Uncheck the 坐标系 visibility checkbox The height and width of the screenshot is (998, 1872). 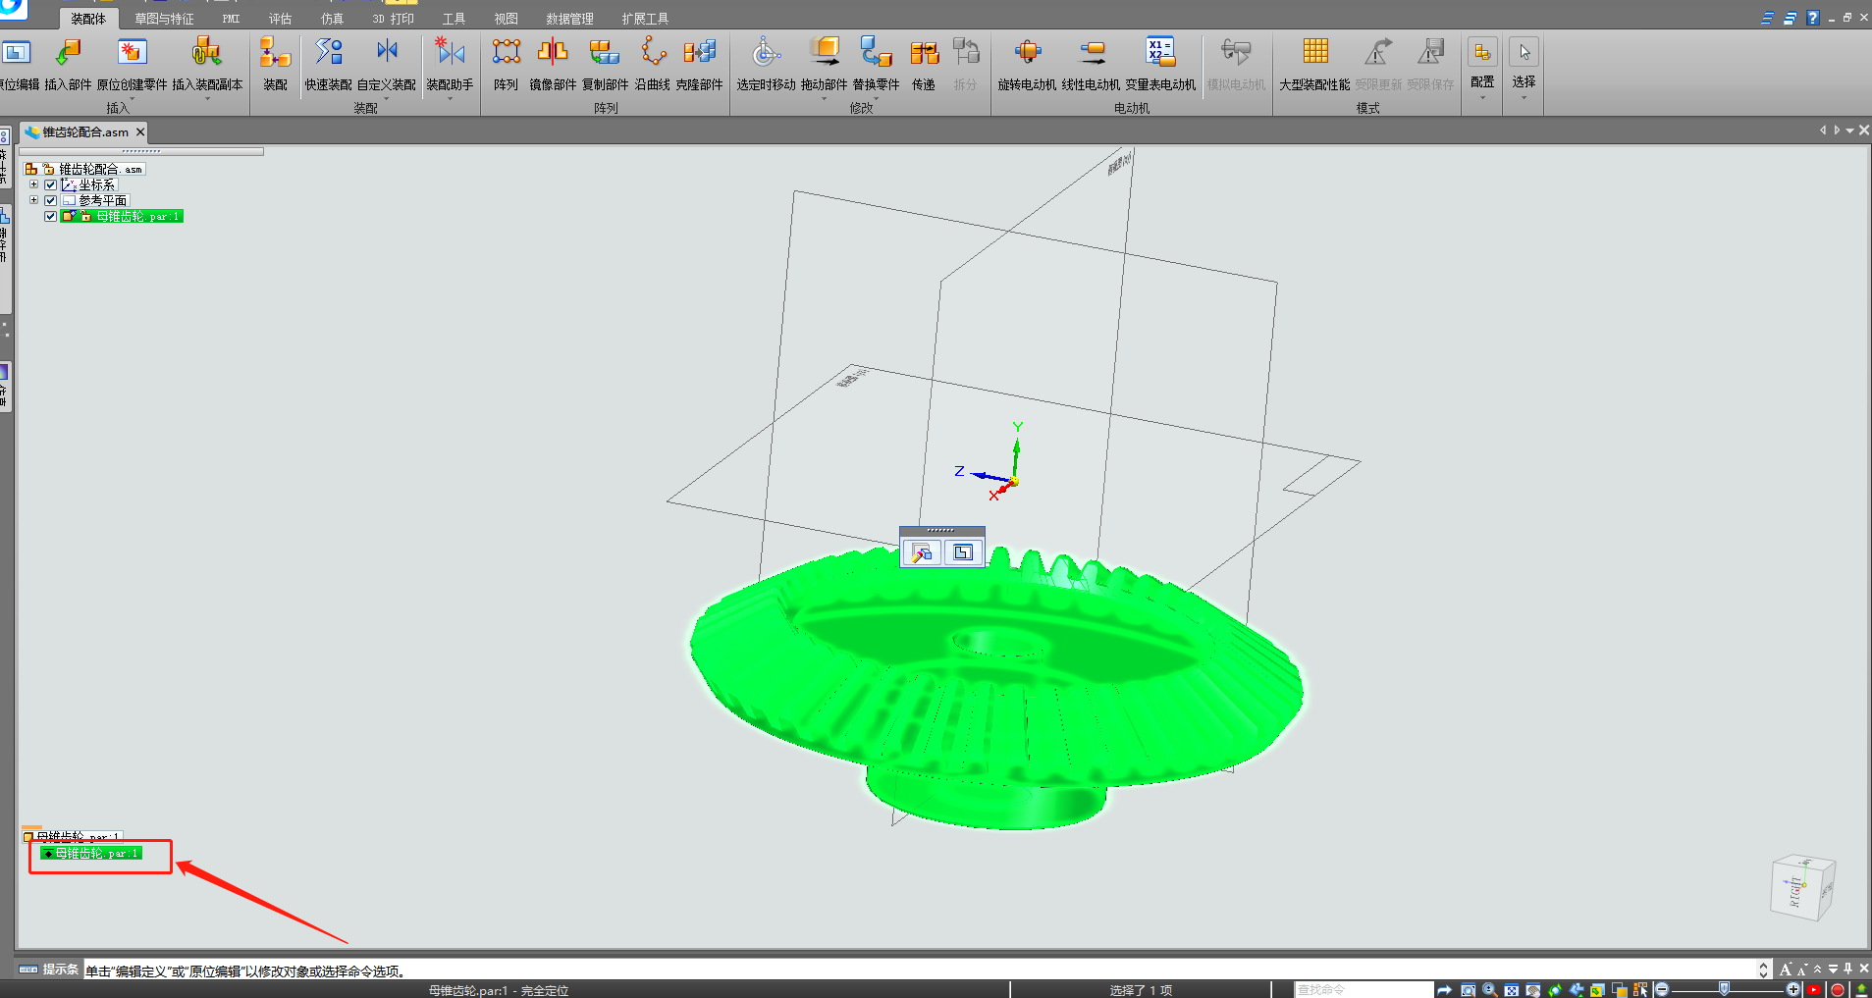[x=51, y=184]
